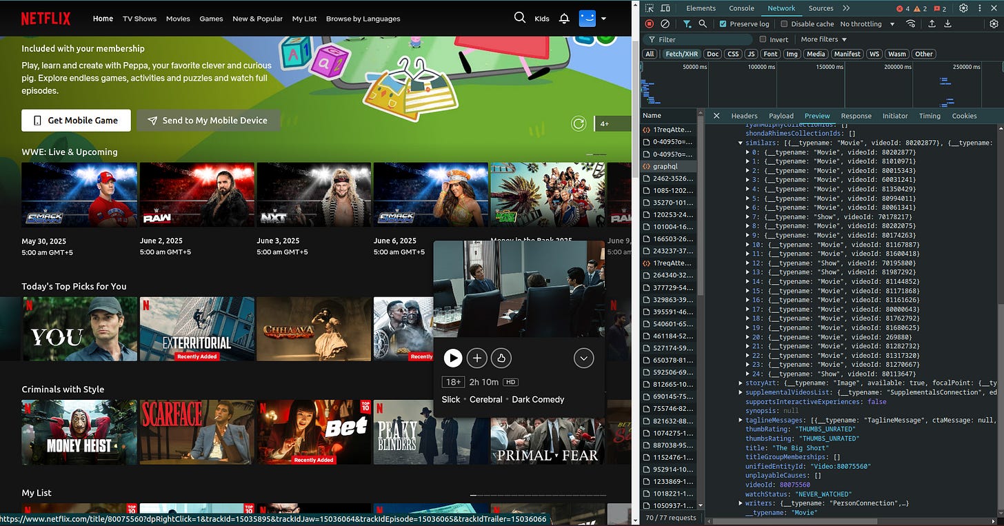Image resolution: width=1004 pixels, height=526 pixels.
Task: Clear the network log
Action: 665,23
